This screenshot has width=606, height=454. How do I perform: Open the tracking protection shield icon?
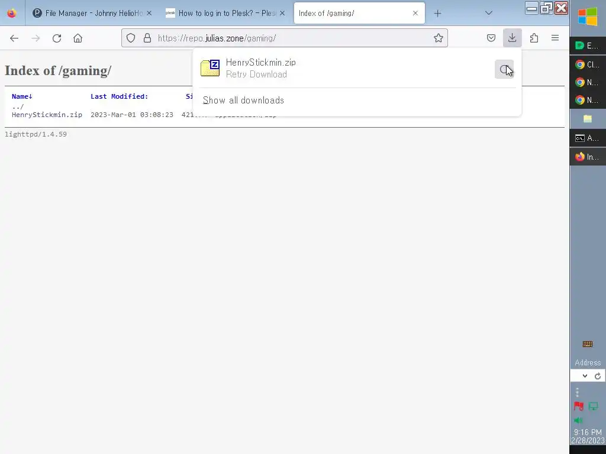pos(131,38)
